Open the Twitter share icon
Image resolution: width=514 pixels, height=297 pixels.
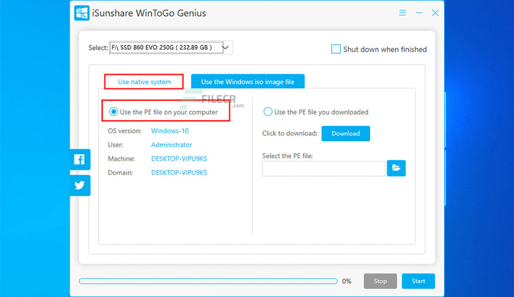point(80,185)
